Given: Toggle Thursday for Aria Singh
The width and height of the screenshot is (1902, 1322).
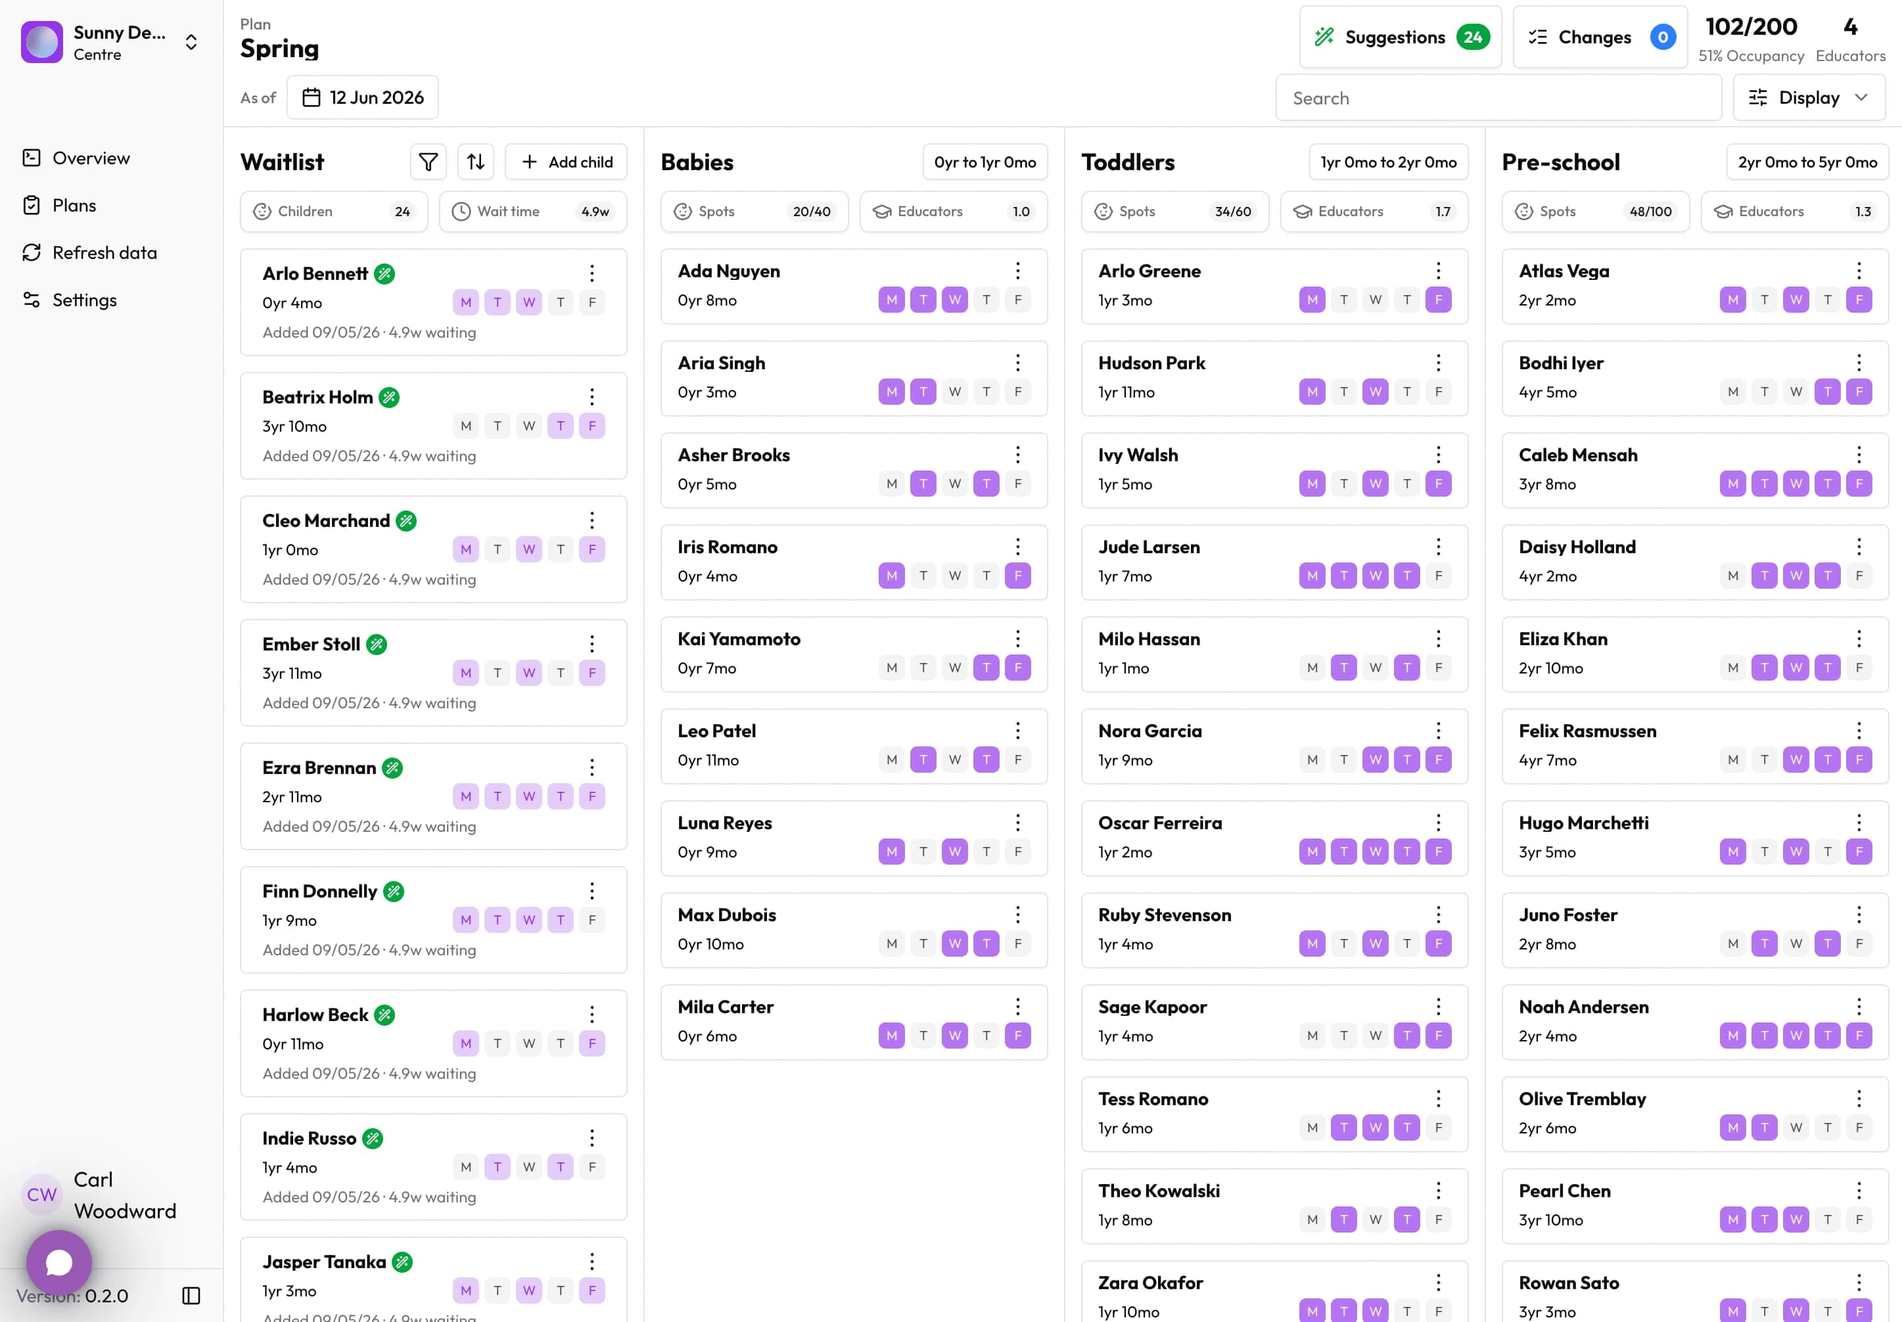Looking at the screenshot, I should (986, 392).
